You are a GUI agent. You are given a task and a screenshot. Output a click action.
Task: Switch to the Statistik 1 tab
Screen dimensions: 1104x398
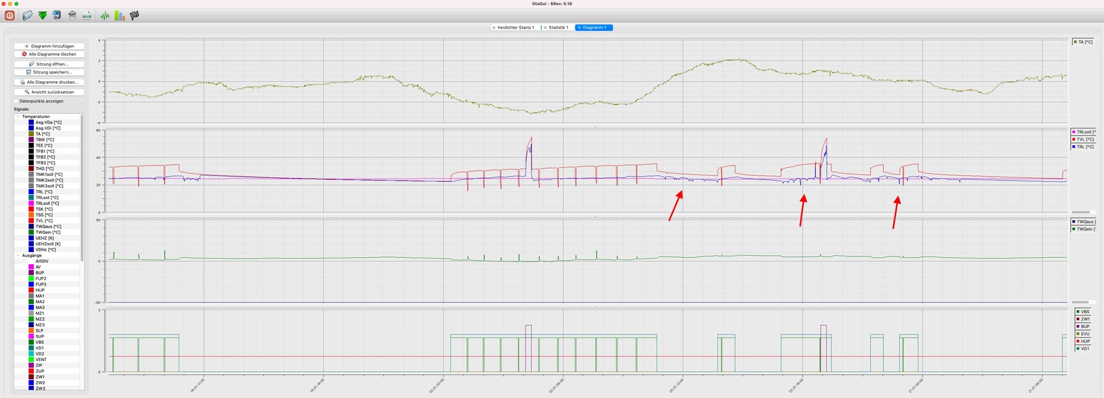point(558,28)
